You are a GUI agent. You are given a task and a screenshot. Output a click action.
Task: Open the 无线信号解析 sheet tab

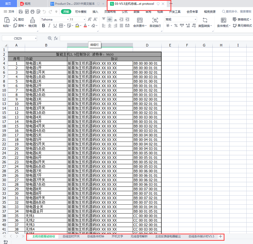[x=139, y=236]
